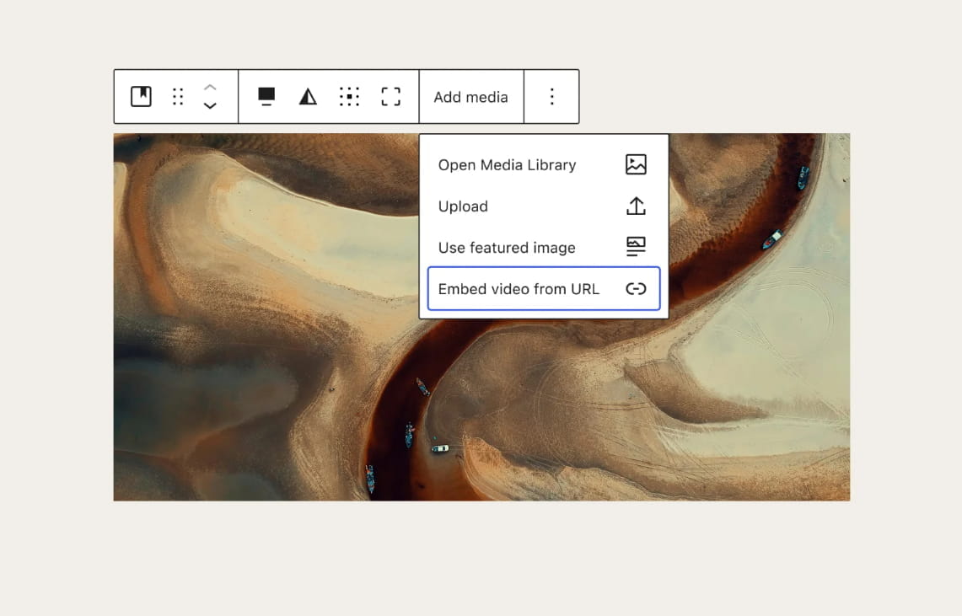Change the content position
Image resolution: width=962 pixels, height=616 pixels.
(349, 96)
